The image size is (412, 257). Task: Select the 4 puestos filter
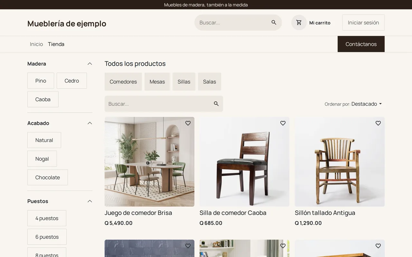[47, 218]
